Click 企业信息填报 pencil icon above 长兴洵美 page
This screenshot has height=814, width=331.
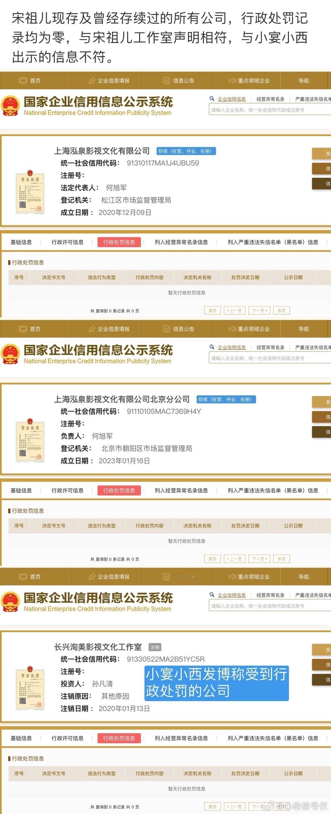92,577
